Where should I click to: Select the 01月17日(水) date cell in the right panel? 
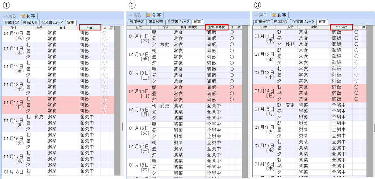[x=264, y=148]
